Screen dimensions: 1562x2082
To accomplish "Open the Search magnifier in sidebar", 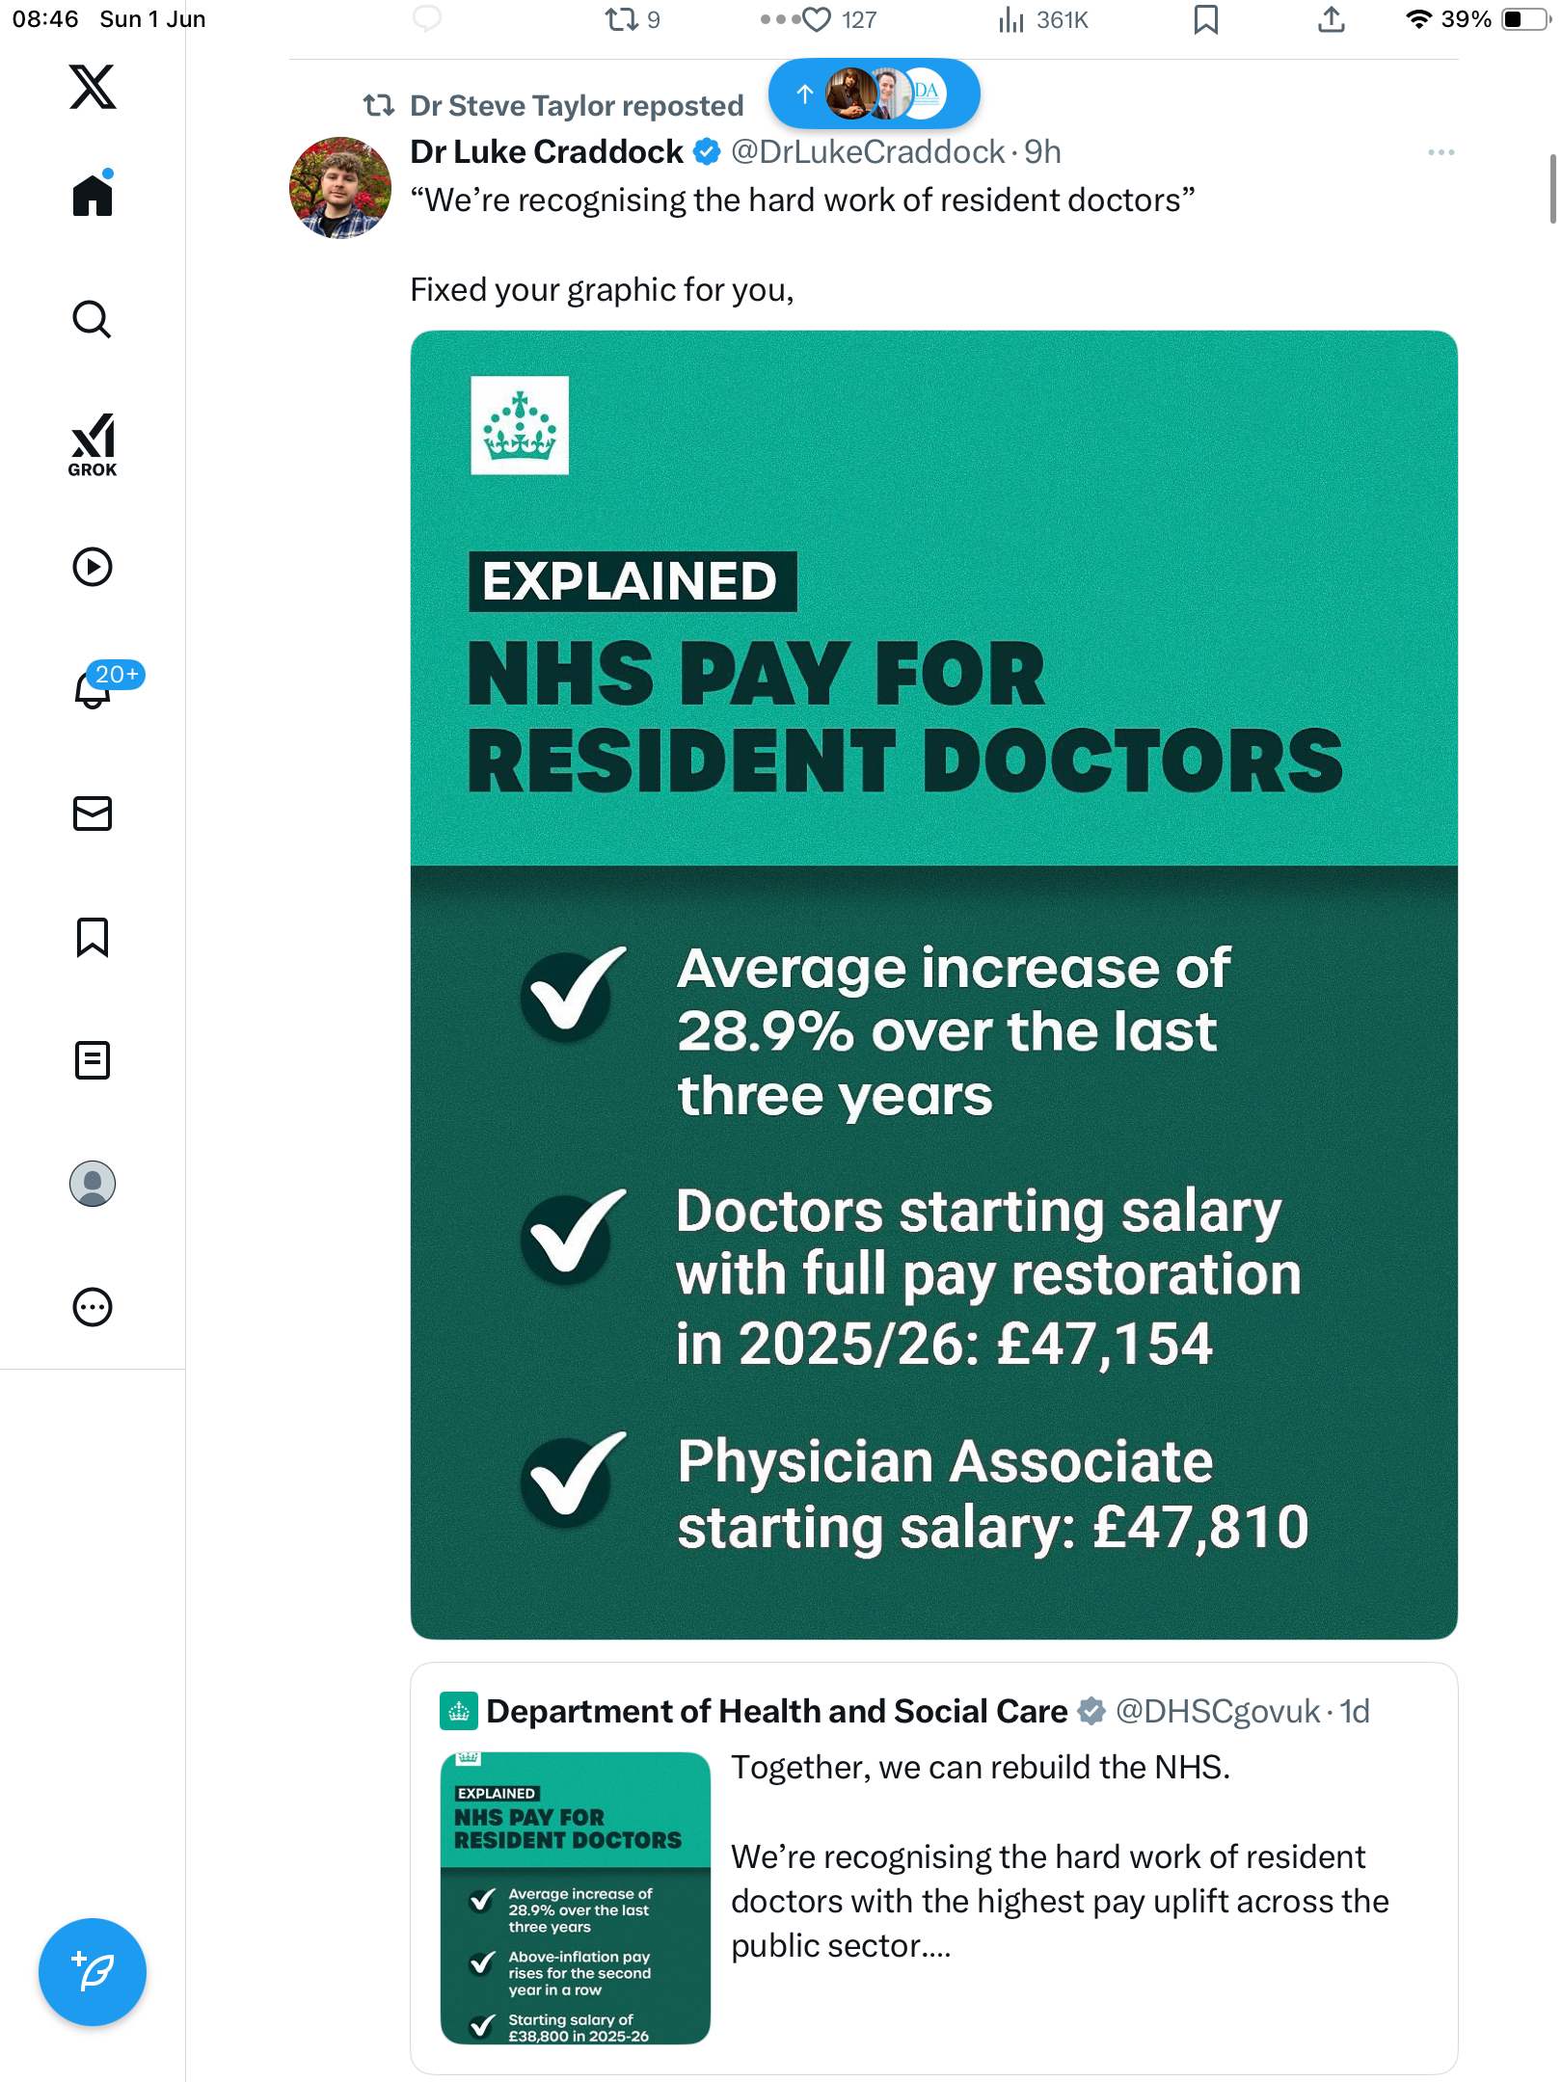I will coord(93,319).
